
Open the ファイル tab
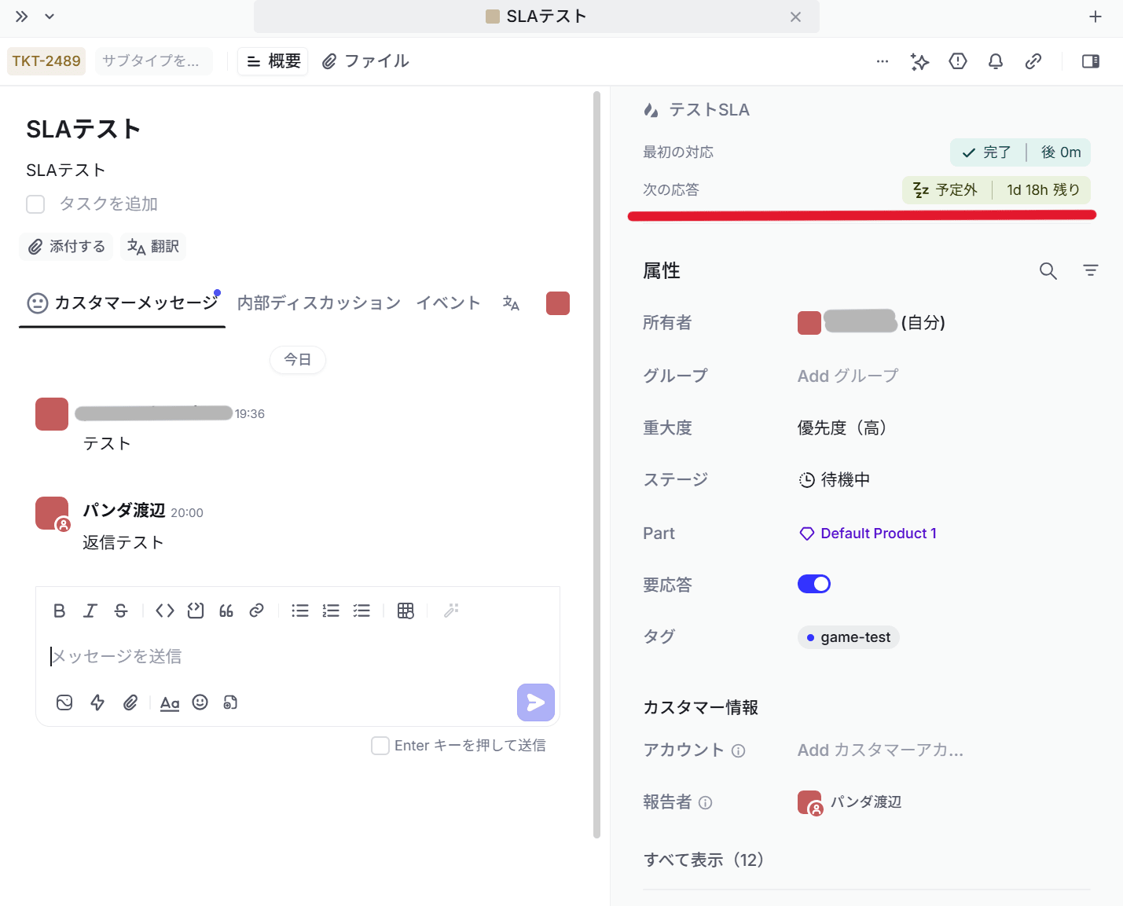click(365, 61)
